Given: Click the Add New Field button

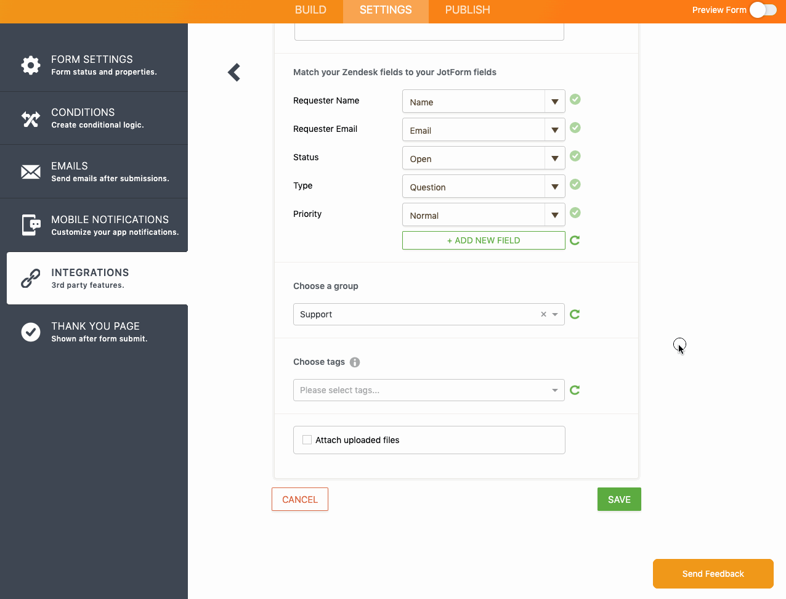Looking at the screenshot, I should click(484, 240).
